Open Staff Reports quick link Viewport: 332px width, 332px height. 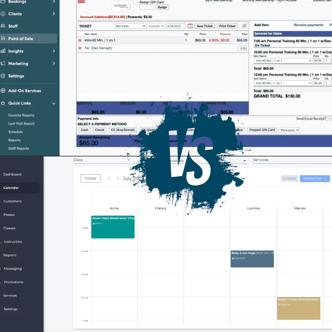18,148
